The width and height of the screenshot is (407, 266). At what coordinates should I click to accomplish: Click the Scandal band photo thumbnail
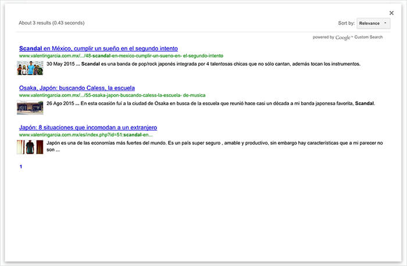[30, 68]
